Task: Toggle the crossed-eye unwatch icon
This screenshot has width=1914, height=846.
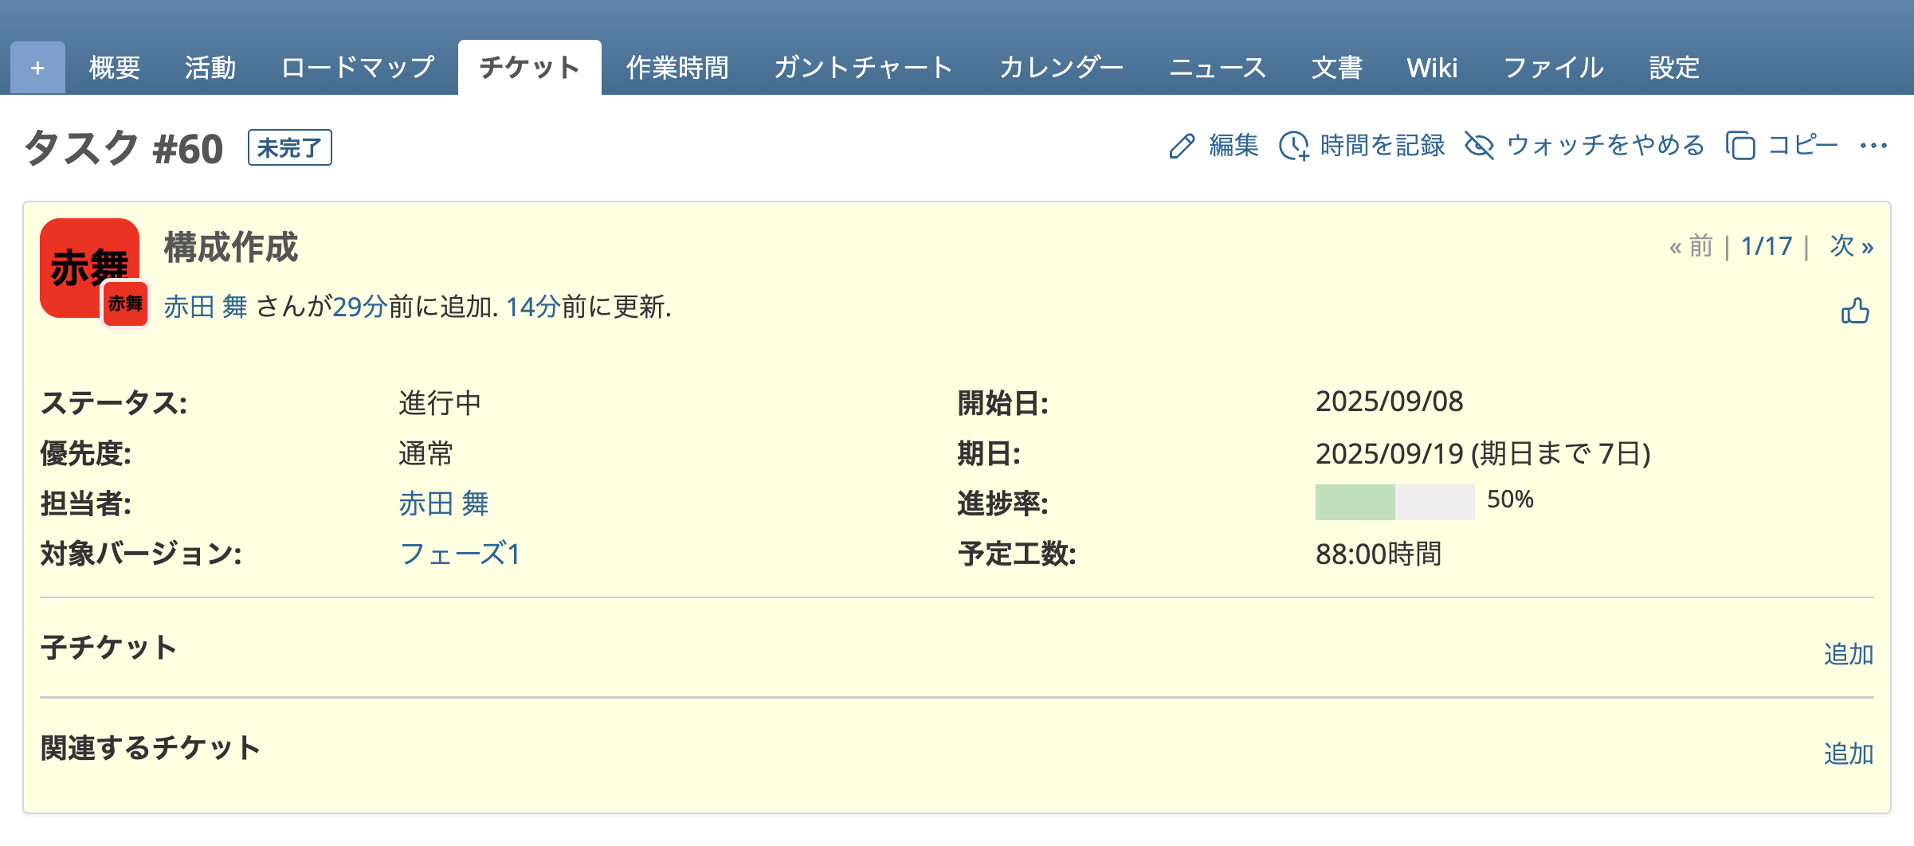Action: coord(1479,146)
